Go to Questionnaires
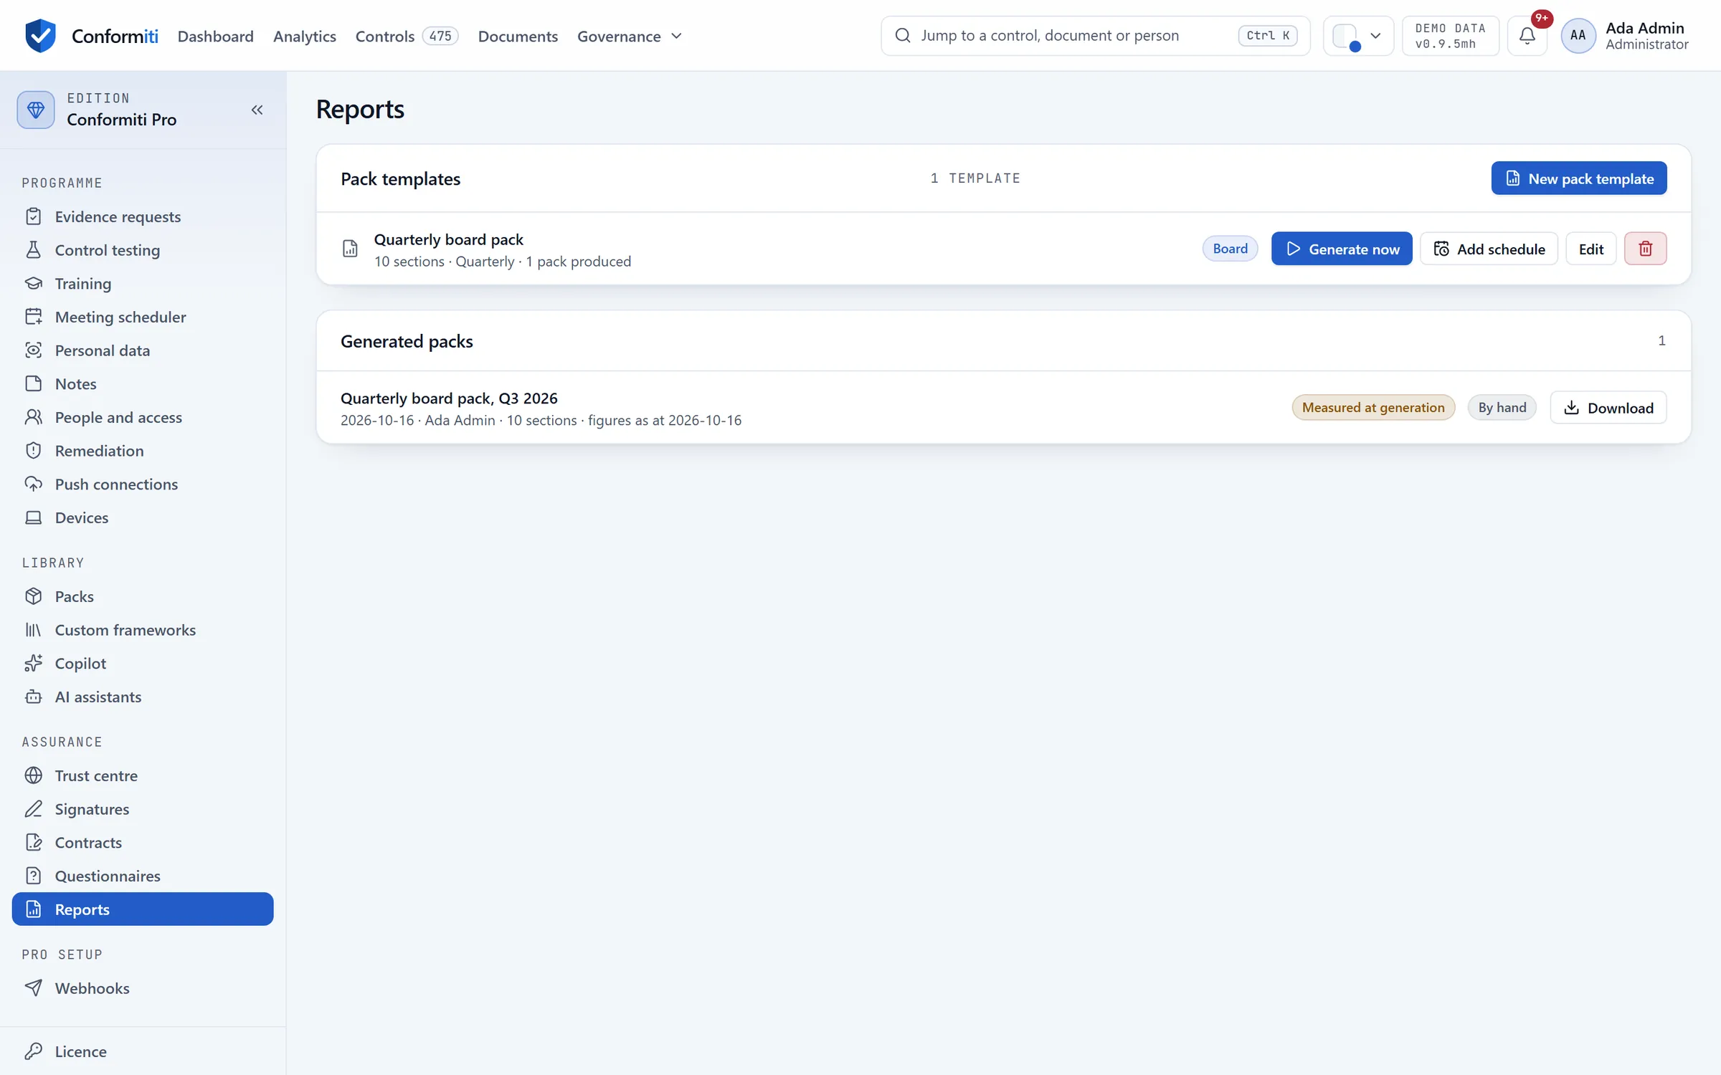Viewport: 1721px width, 1075px height. coord(143,876)
